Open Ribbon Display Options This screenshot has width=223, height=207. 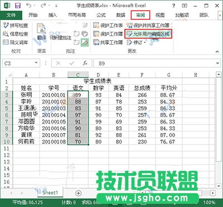[185, 6]
